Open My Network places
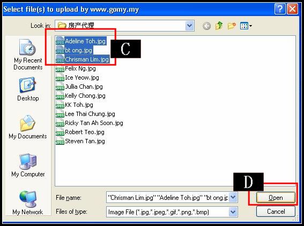Image resolution: width=304 pixels, height=226 pixels. coord(27,202)
